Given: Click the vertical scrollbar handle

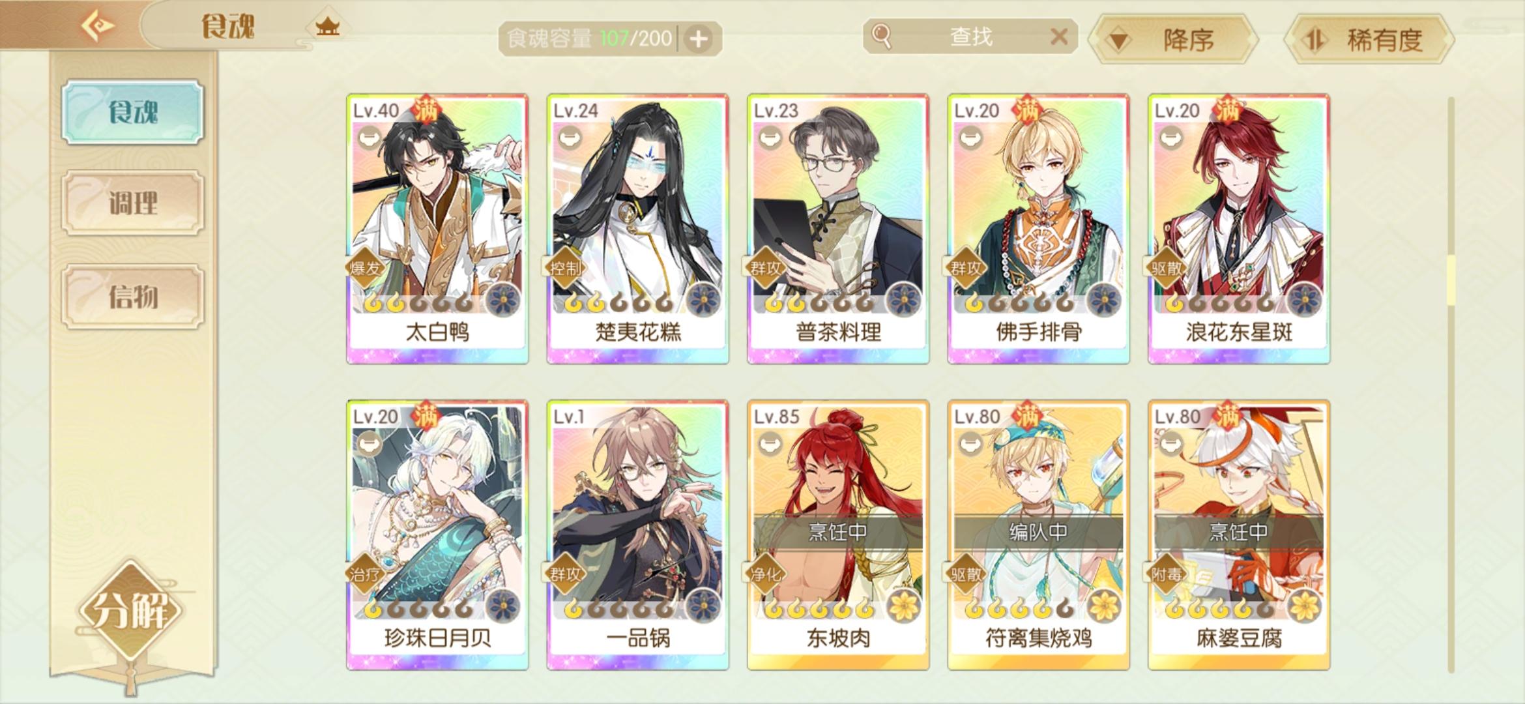Looking at the screenshot, I should [1451, 280].
